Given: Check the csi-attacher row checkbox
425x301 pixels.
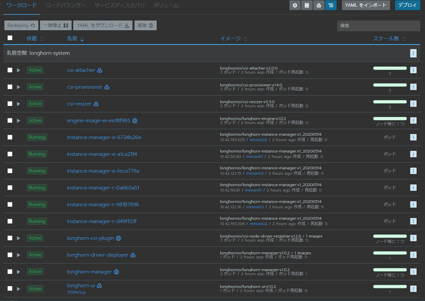Looking at the screenshot, I should tap(10, 70).
